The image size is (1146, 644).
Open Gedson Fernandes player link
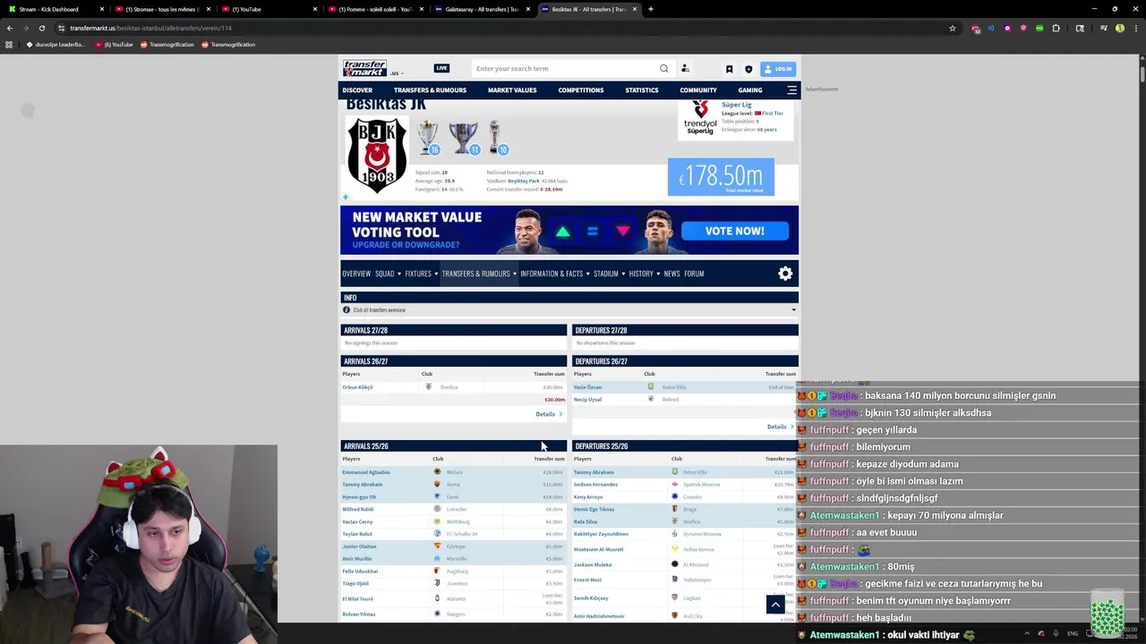point(595,485)
